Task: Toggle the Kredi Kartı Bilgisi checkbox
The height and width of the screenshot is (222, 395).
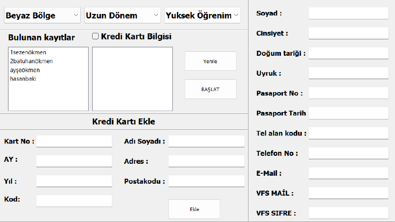Action: 95,36
